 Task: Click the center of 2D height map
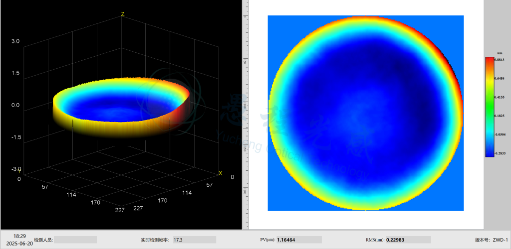(x=366, y=113)
